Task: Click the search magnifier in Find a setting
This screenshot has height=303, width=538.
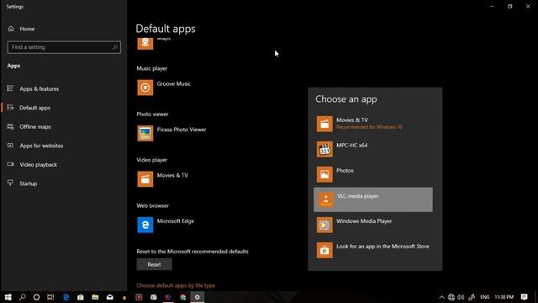Action: [115, 47]
